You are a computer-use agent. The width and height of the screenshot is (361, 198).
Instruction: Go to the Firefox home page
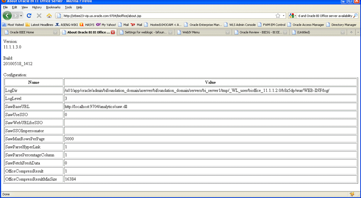49,16
